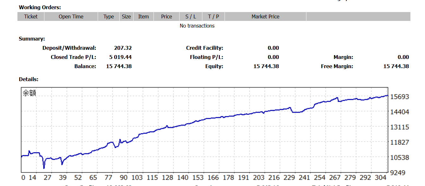Click the Ticket column header

31,17
